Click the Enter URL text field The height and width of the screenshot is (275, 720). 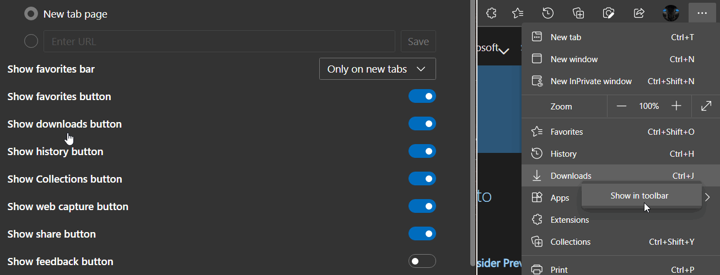tap(219, 41)
